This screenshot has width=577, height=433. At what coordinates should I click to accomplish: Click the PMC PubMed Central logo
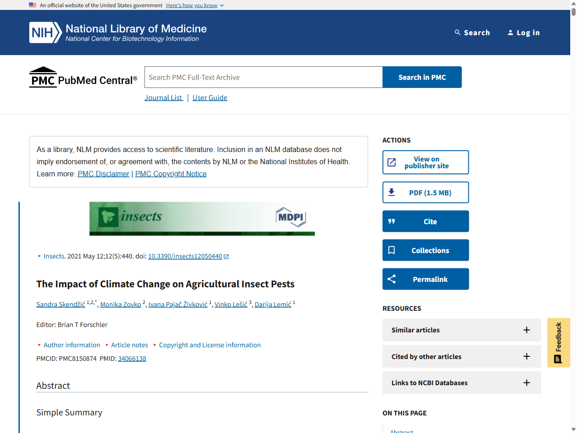tap(83, 78)
